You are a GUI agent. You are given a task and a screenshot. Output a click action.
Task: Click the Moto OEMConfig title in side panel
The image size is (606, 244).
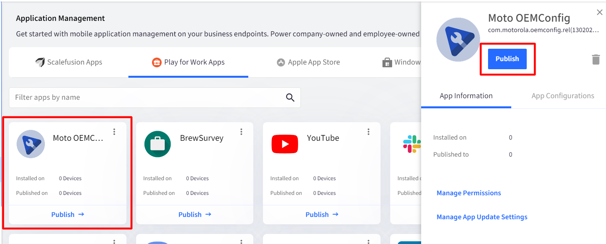tap(529, 18)
